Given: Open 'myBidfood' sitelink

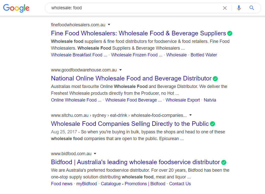Looking at the screenshot, I should pyautogui.click(x=86, y=184).
